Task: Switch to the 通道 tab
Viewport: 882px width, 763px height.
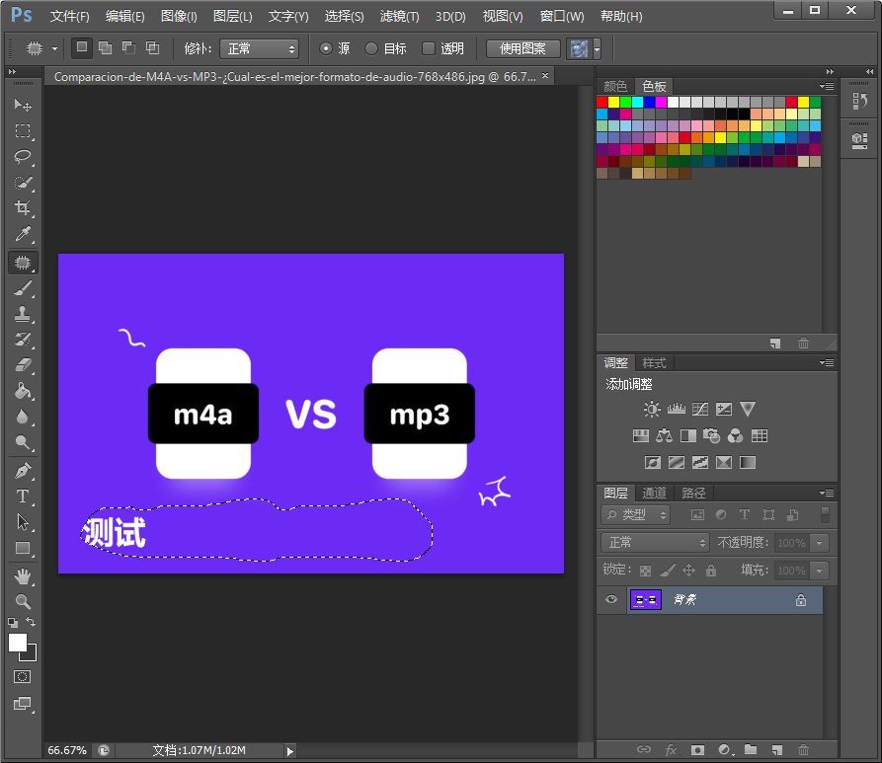Action: (654, 493)
